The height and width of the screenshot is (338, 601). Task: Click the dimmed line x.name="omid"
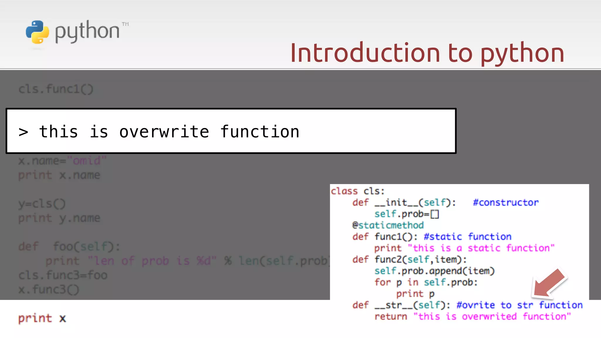coord(62,161)
